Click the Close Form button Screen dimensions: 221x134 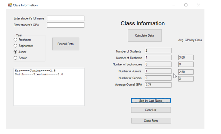tap(151, 121)
